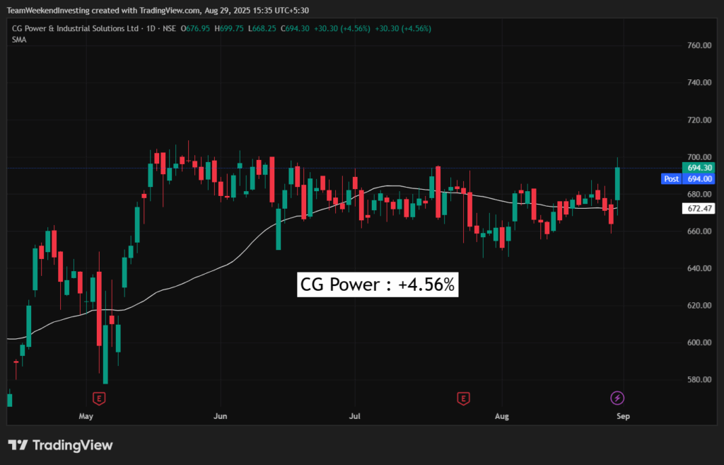The width and height of the screenshot is (724, 465).
Task: Click the May label on time axis
Action: [86, 416]
